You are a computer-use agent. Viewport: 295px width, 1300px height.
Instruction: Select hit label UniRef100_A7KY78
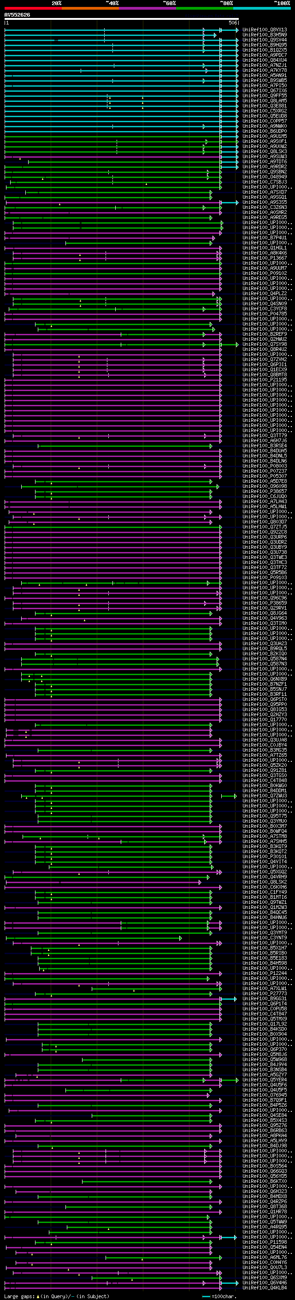click(265, 70)
